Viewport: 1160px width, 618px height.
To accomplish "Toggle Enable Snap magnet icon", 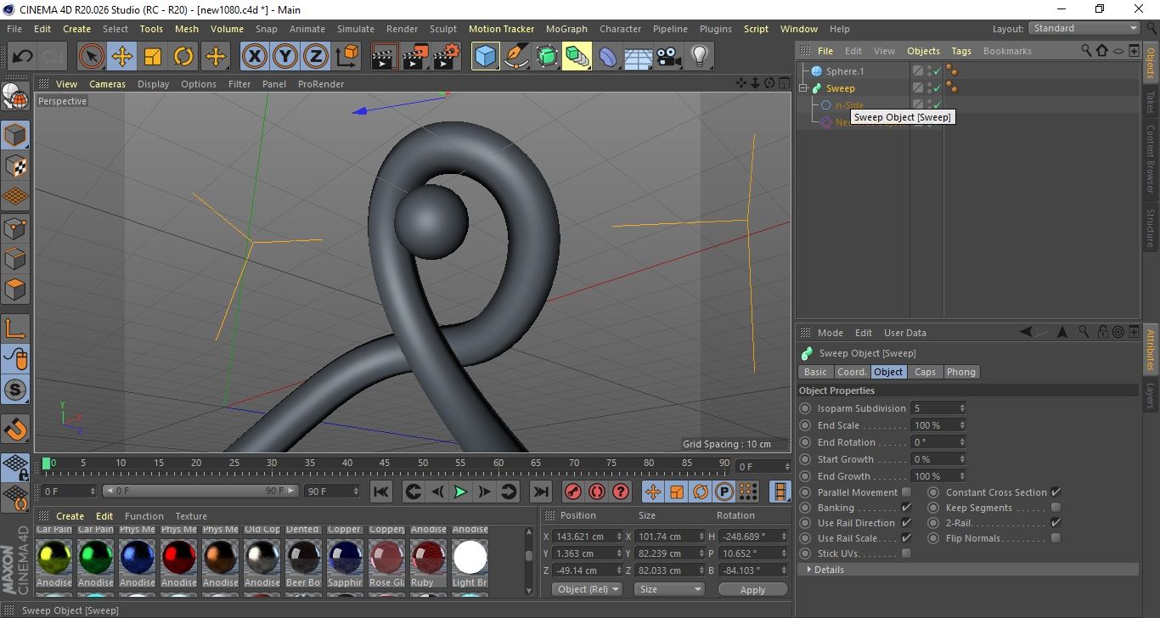I will click(15, 430).
